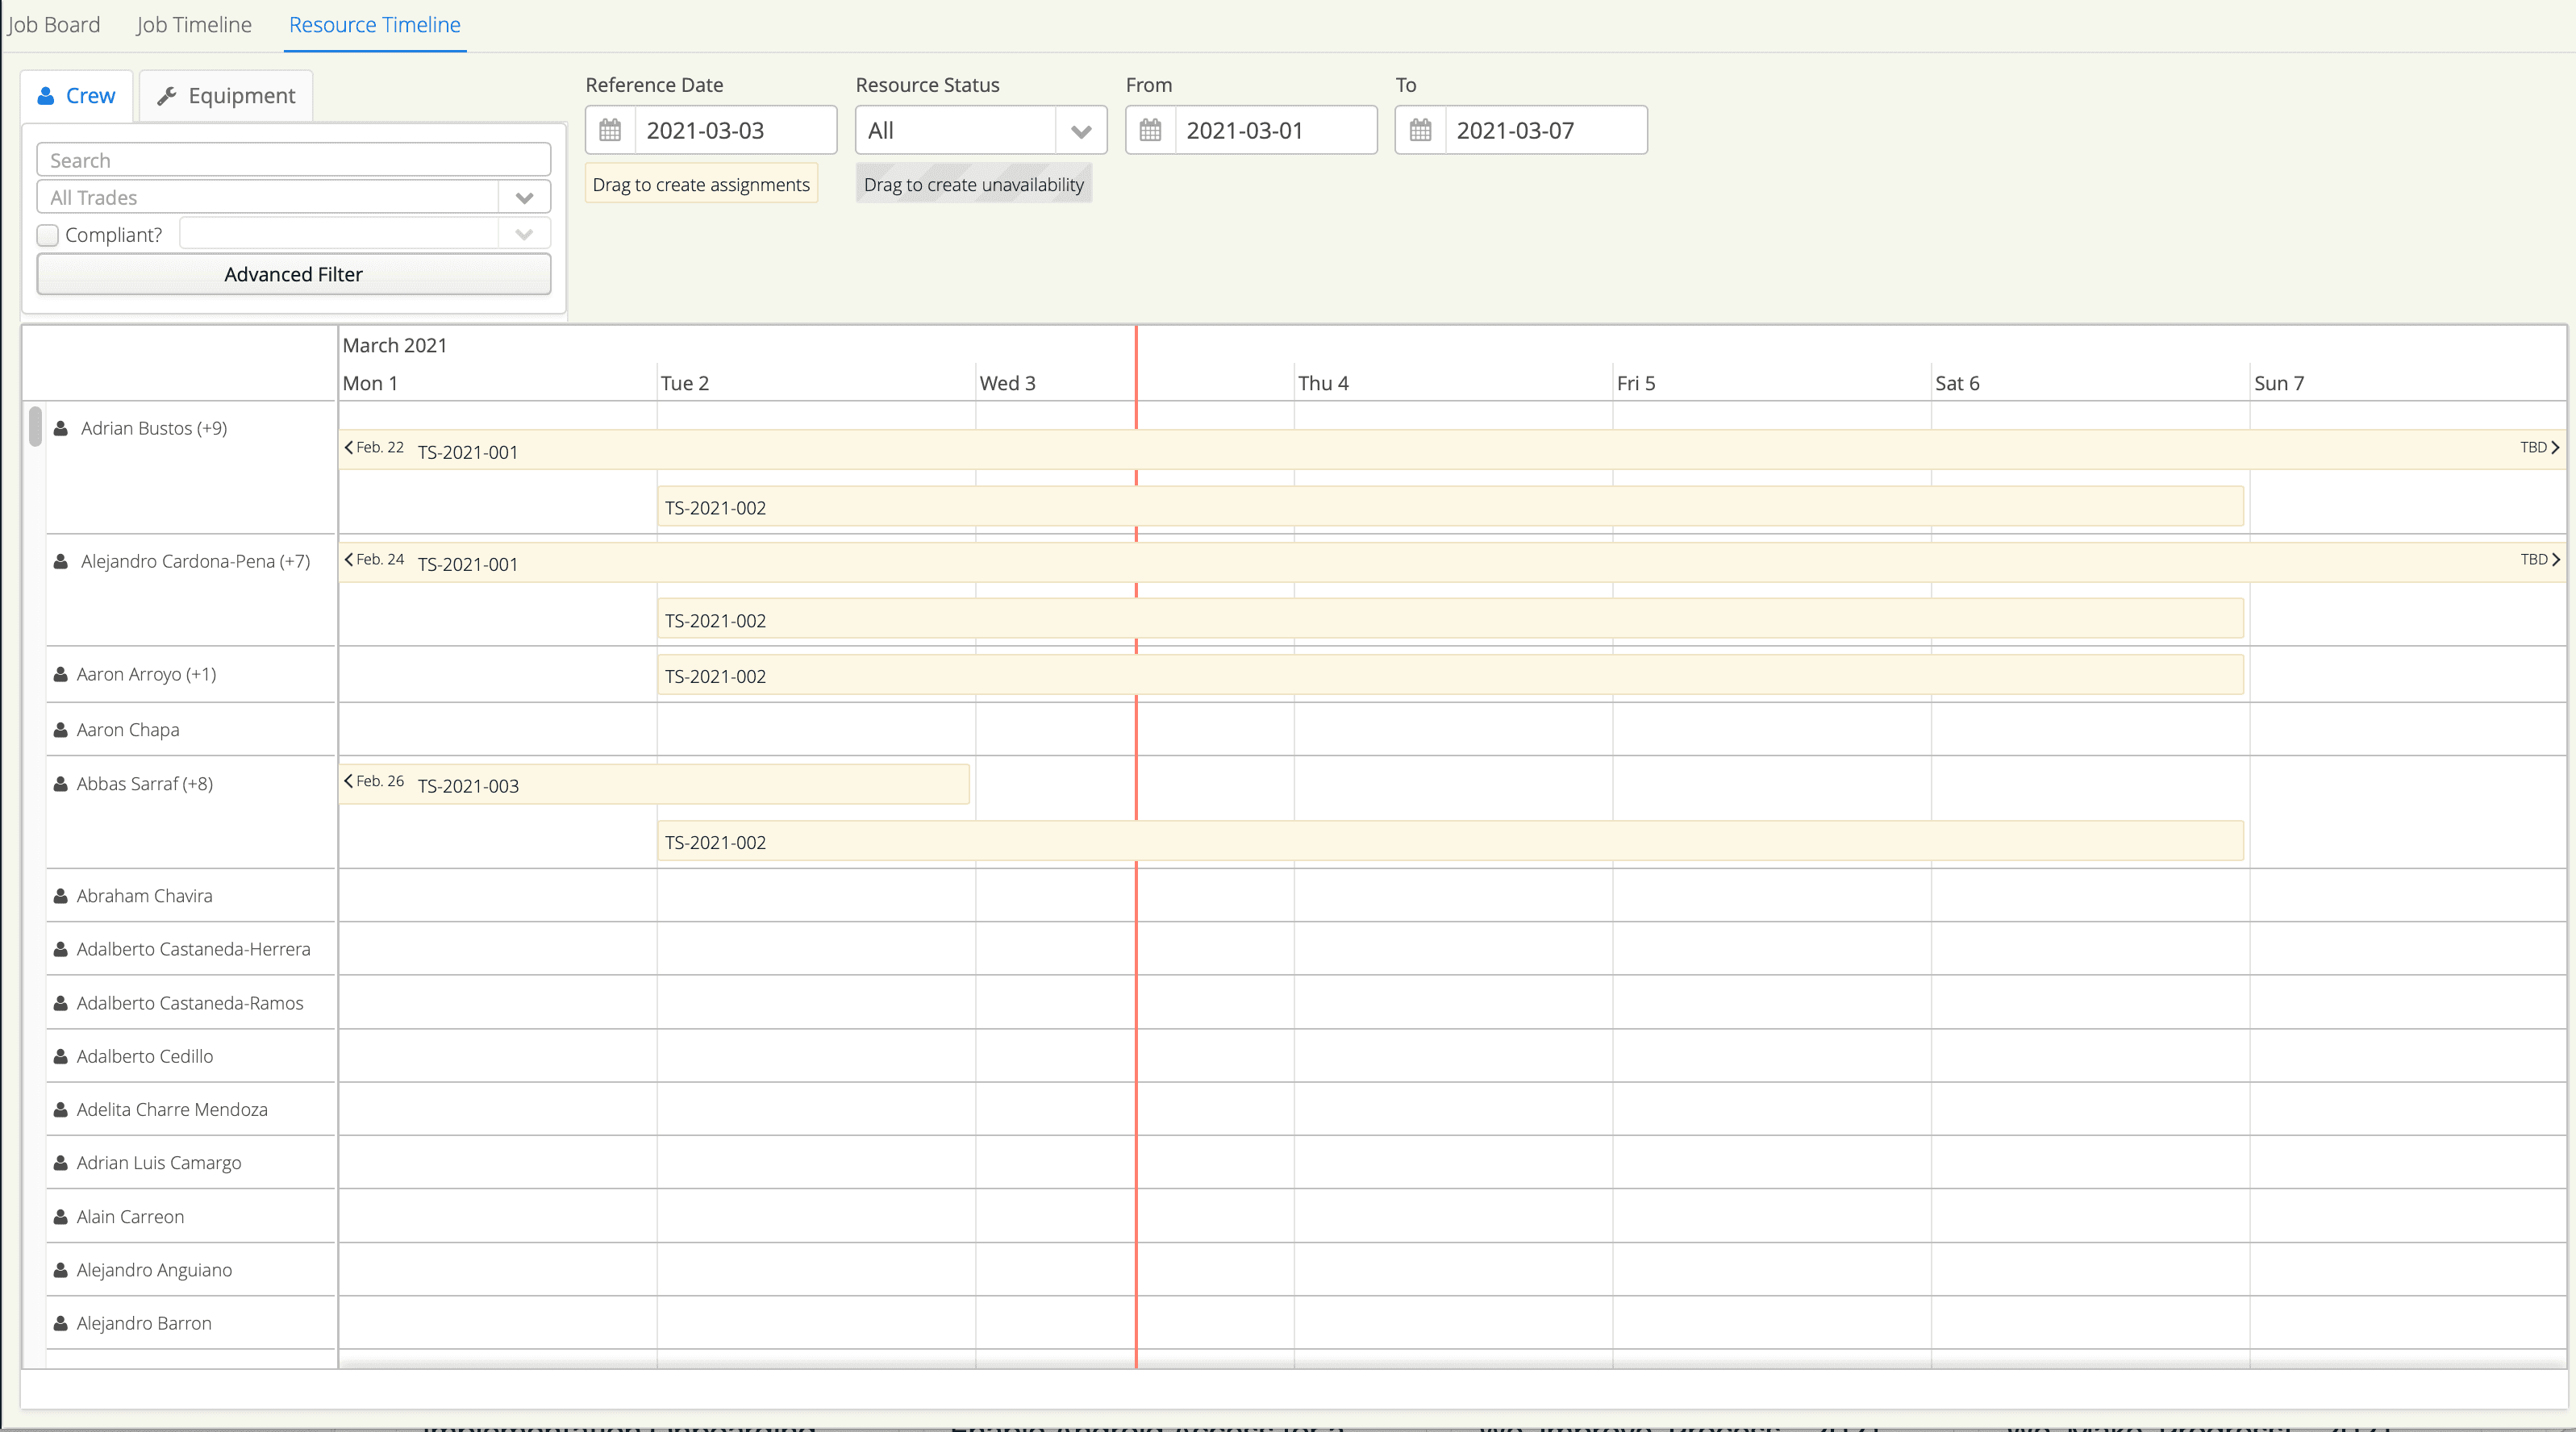
Task: Click the user icon beside Adrian Bustos
Action: coord(60,429)
